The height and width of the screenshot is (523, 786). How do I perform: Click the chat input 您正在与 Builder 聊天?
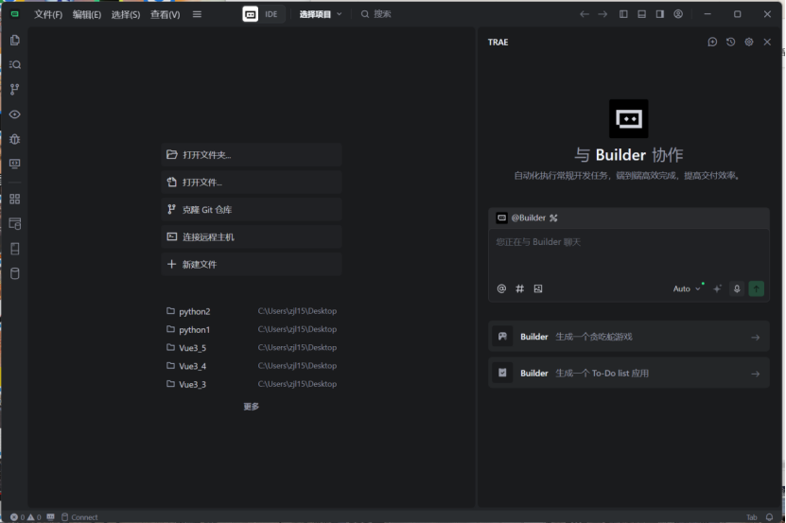(629, 255)
